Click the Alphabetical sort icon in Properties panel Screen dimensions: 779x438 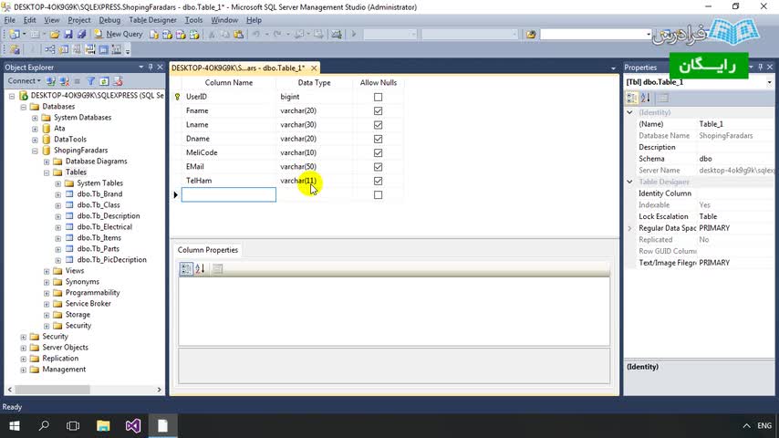click(645, 98)
